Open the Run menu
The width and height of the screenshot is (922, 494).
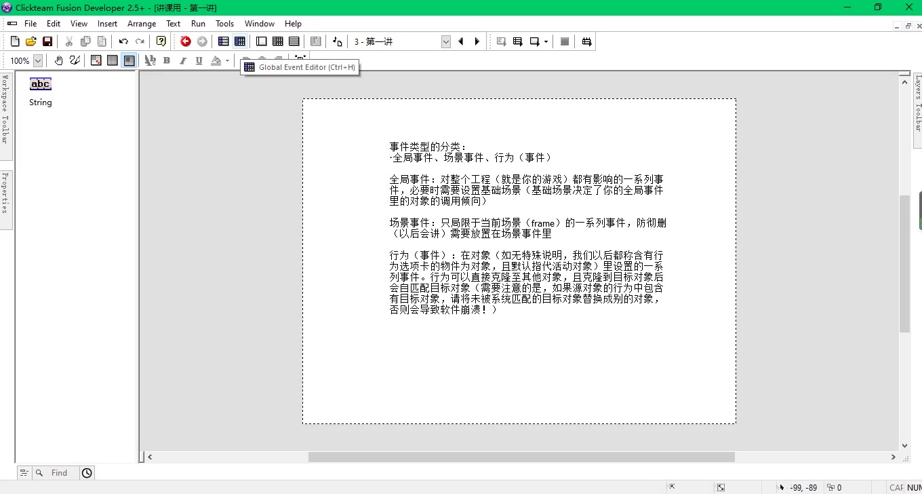[198, 23]
